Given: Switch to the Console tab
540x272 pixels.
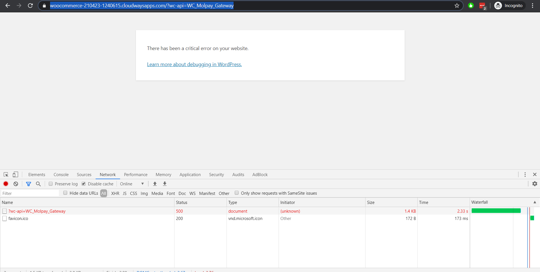Looking at the screenshot, I should coord(61,174).
